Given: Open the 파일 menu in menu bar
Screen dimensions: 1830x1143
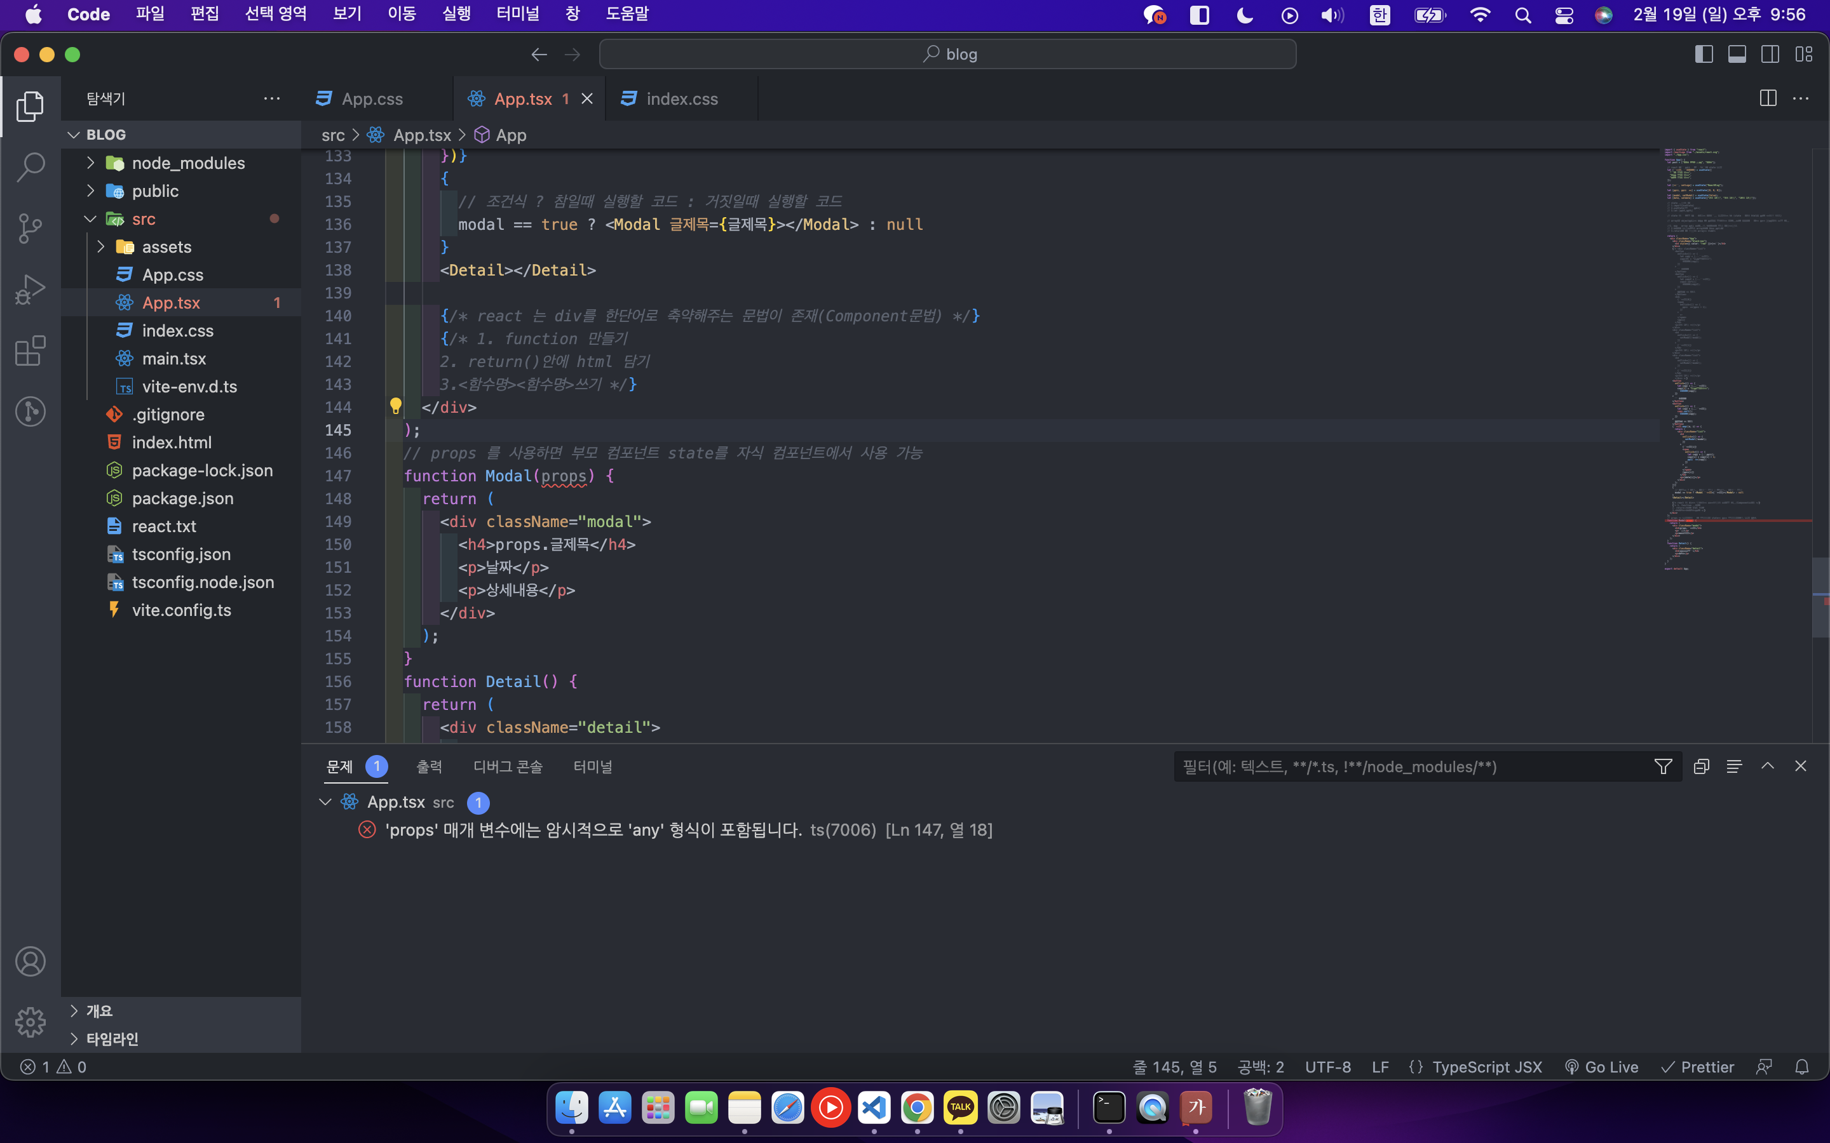Looking at the screenshot, I should click(x=150, y=13).
